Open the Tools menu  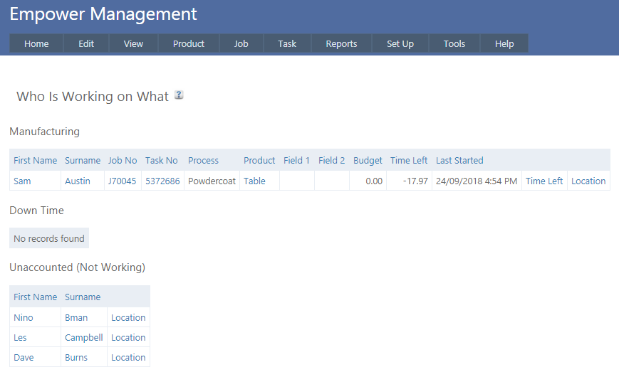pos(454,43)
